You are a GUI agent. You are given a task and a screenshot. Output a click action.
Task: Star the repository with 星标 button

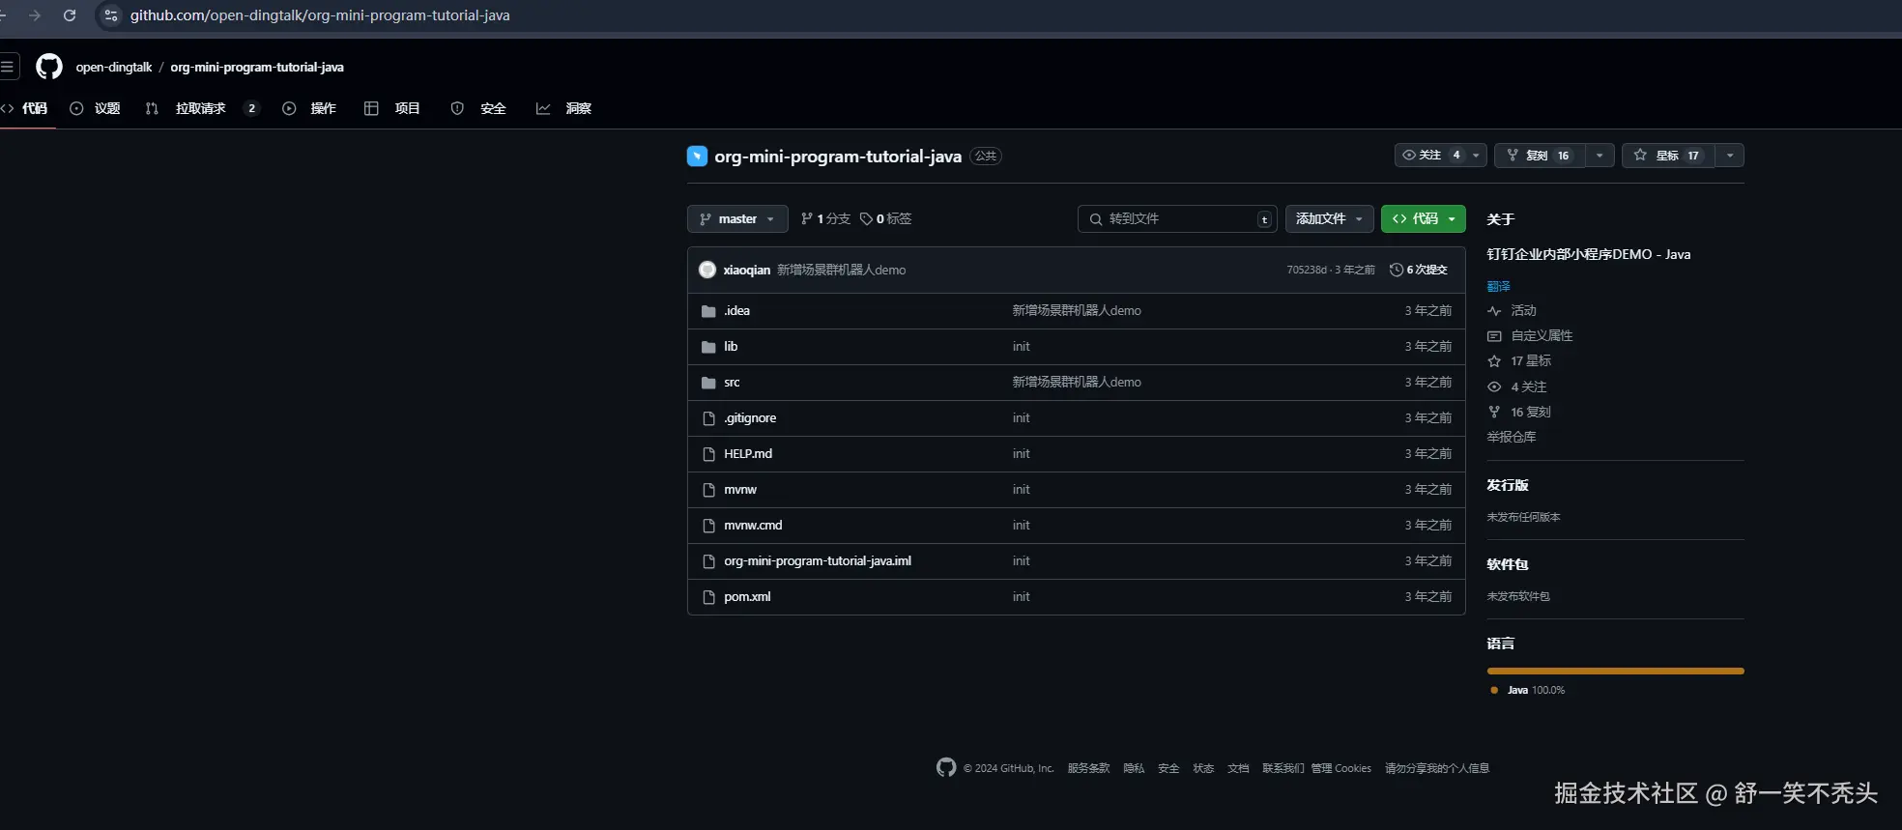[x=1668, y=156]
